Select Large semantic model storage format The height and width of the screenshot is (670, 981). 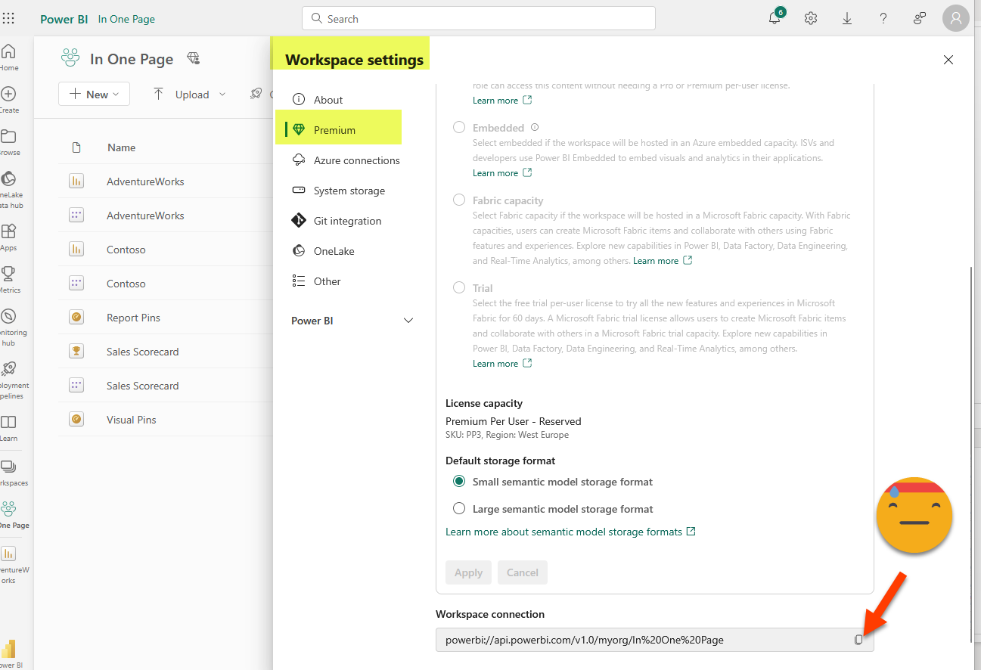click(x=459, y=509)
